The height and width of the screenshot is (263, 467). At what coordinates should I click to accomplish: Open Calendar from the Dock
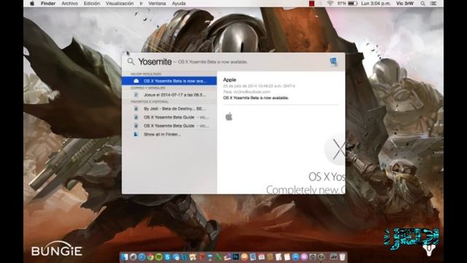261,256
